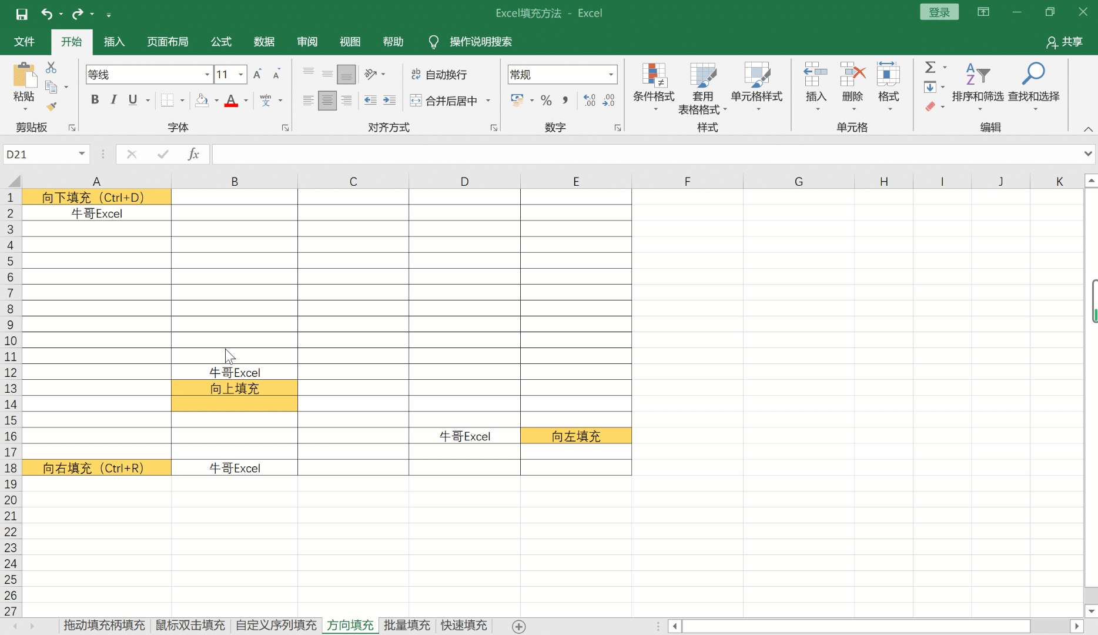Click the Save icon in quick access toolbar
Screen dimensions: 1098x635
pos(22,14)
